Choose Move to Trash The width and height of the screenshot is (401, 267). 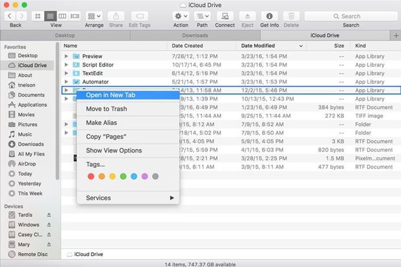[x=128, y=109]
